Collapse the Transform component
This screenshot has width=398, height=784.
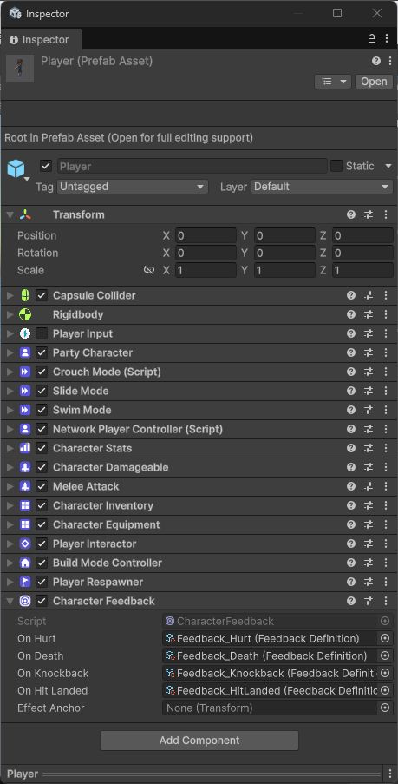[10, 215]
